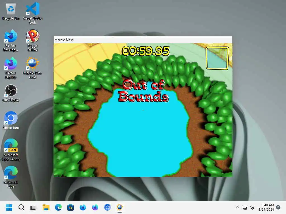Click the Marble Blast taskbar icon

[x=120, y=207]
